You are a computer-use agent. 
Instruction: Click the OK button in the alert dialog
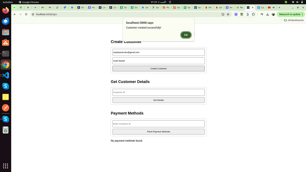(186, 35)
